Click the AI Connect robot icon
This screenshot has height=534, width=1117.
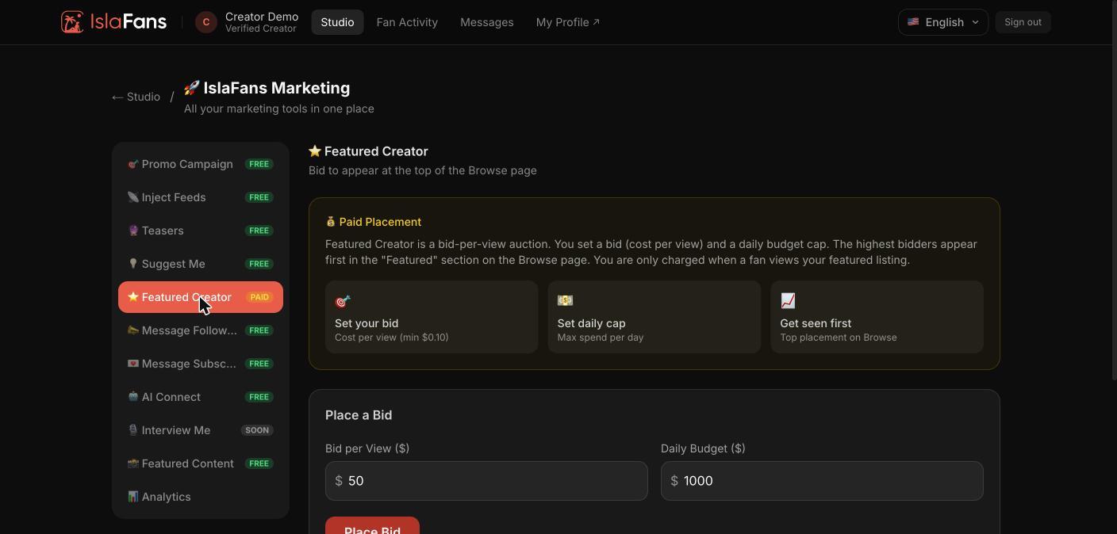pyautogui.click(x=132, y=397)
